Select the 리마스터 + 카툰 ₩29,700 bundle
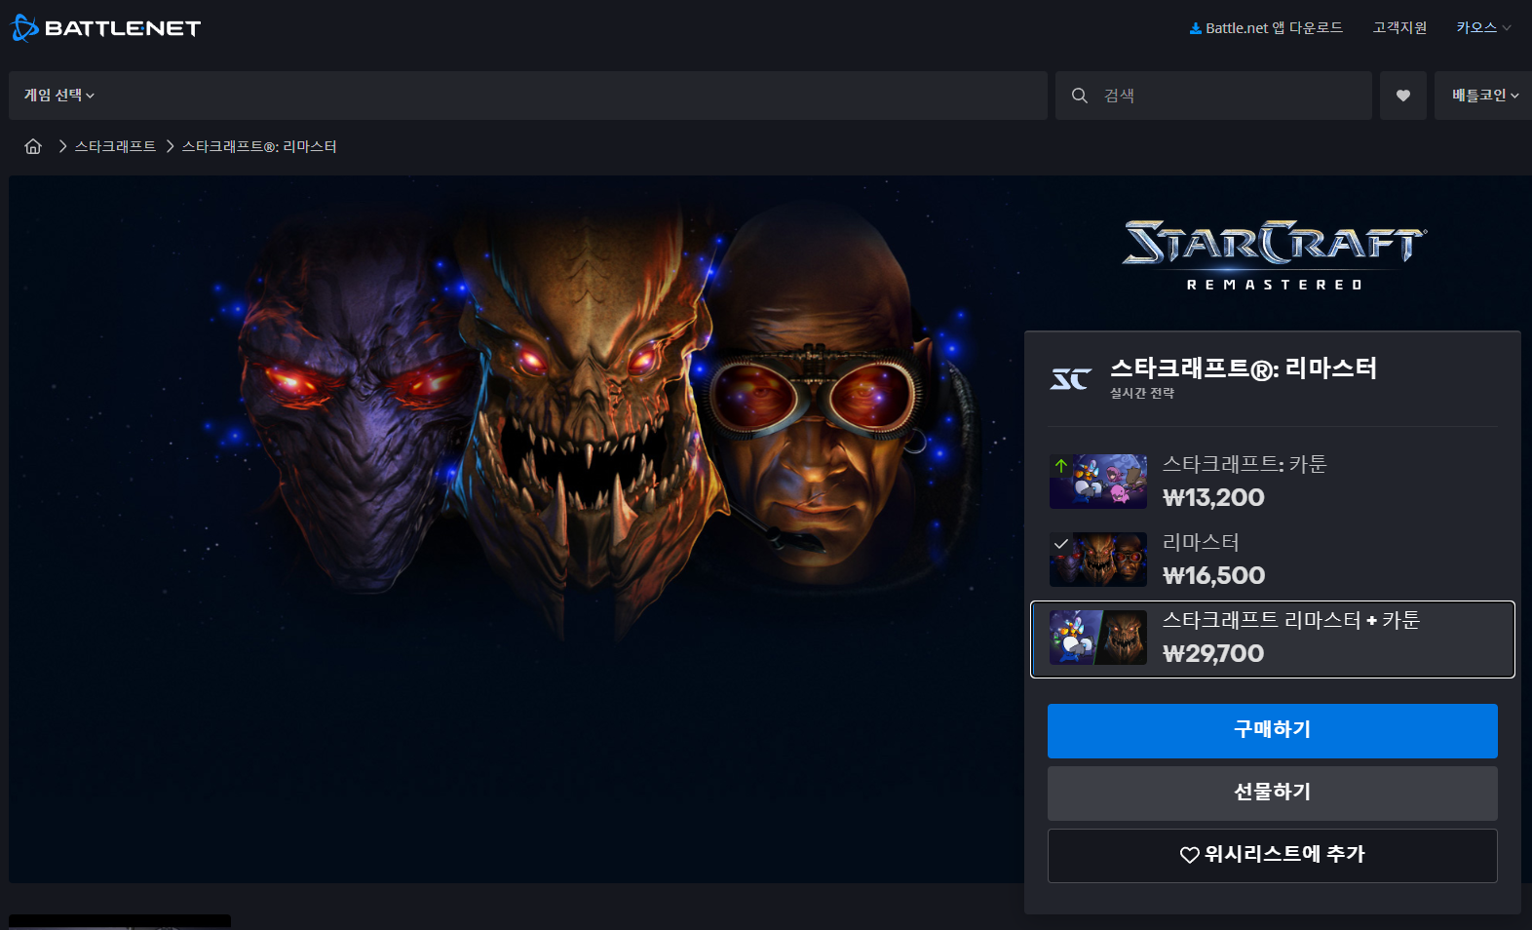 [x=1273, y=639]
